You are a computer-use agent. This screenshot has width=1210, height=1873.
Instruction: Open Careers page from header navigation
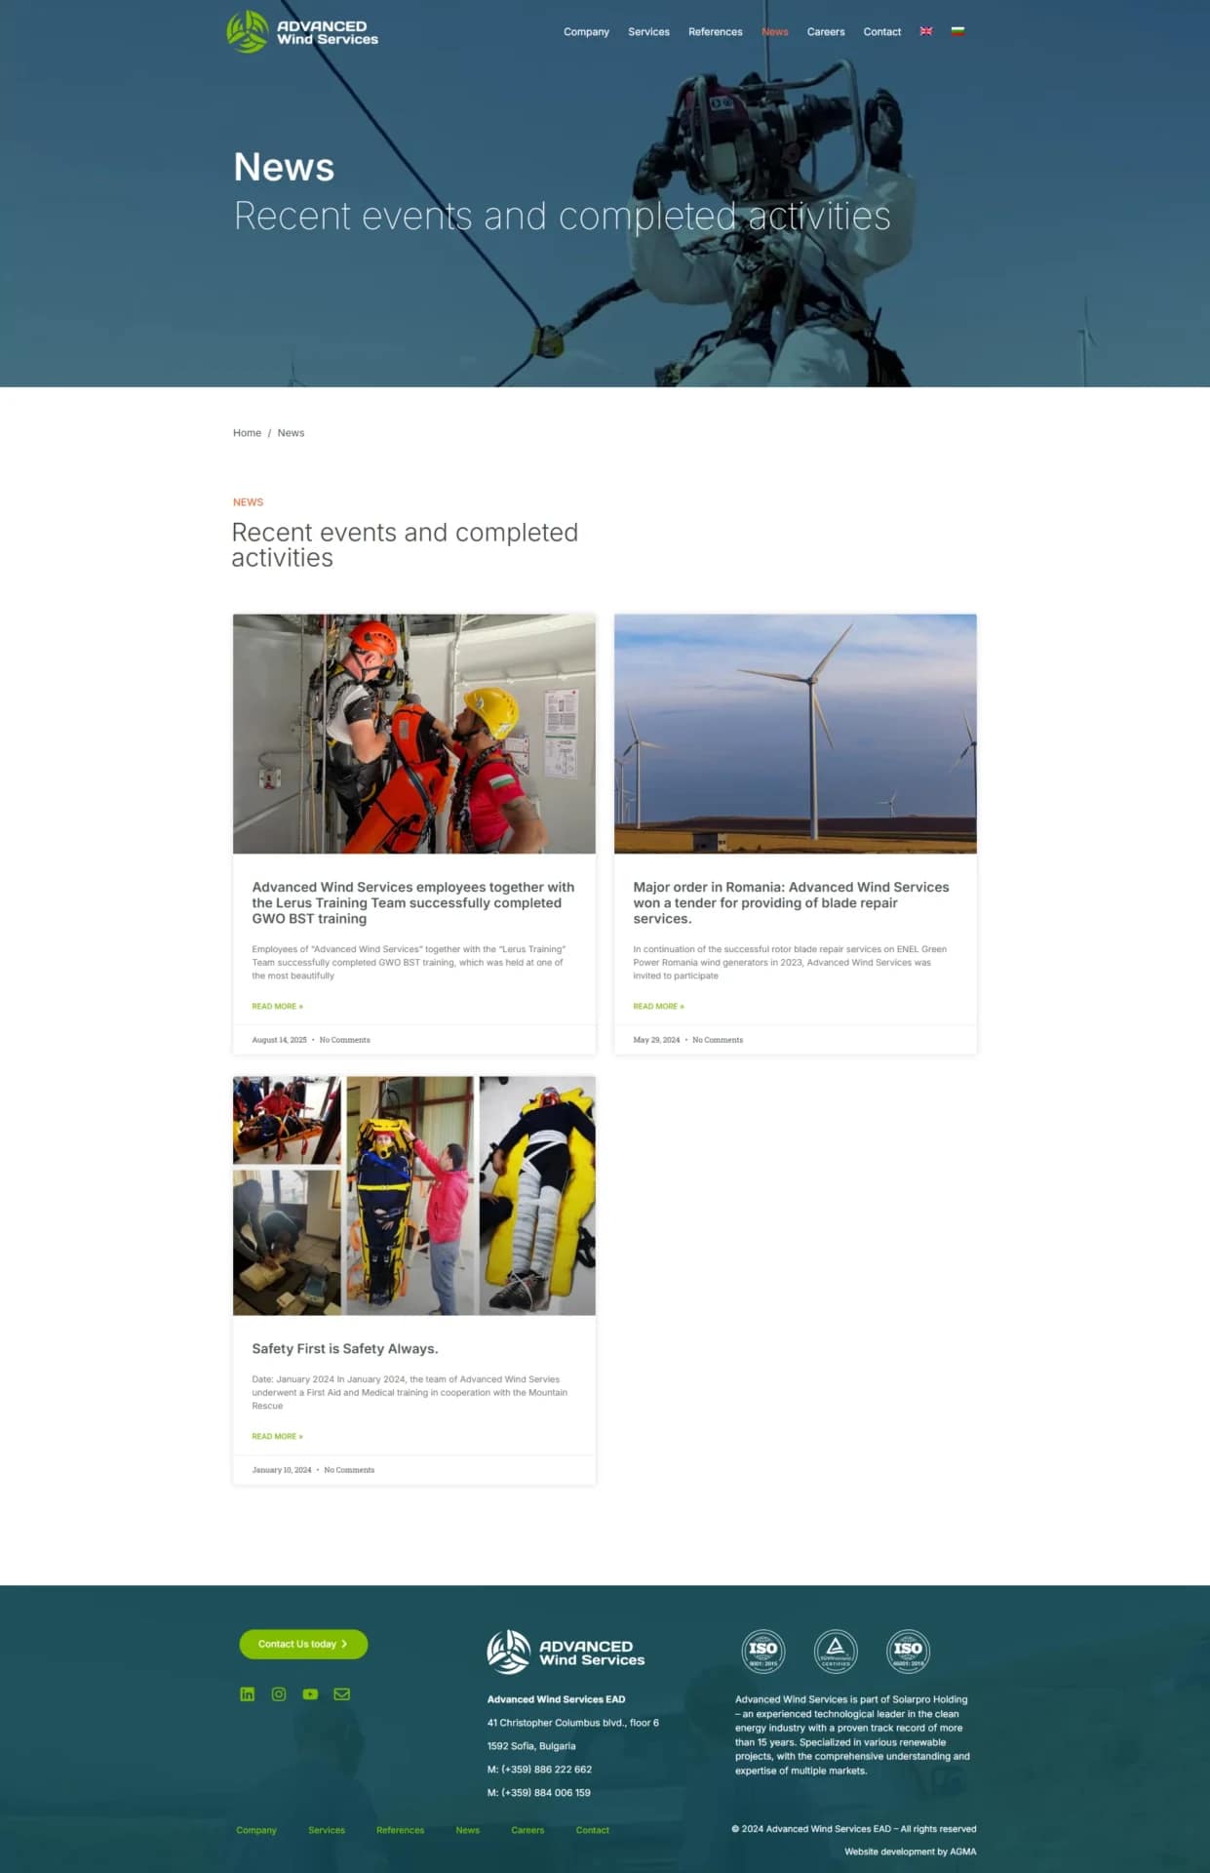(826, 32)
